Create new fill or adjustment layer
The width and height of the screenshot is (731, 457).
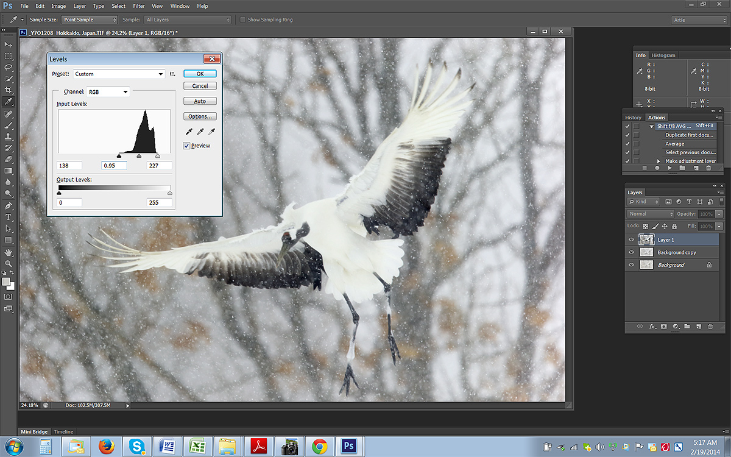676,327
